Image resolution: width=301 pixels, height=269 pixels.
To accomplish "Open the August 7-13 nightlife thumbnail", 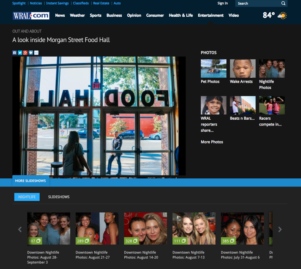I will pyautogui.click(x=194, y=229).
